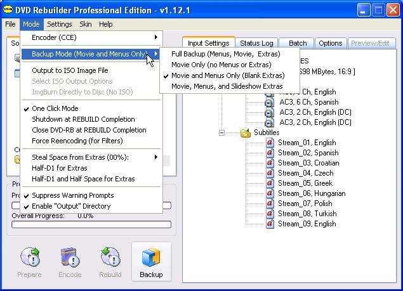Click icon of AC3, 6 Ch, Spanish audio
The width and height of the screenshot is (403, 291).
click(269, 103)
